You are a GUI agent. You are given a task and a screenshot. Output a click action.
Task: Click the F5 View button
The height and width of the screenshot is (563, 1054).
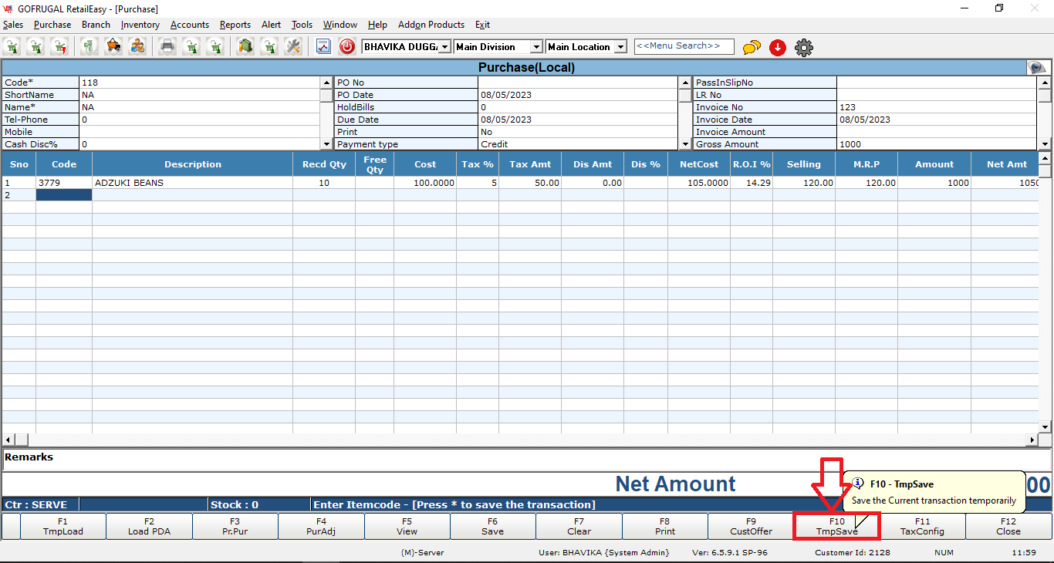pyautogui.click(x=407, y=526)
